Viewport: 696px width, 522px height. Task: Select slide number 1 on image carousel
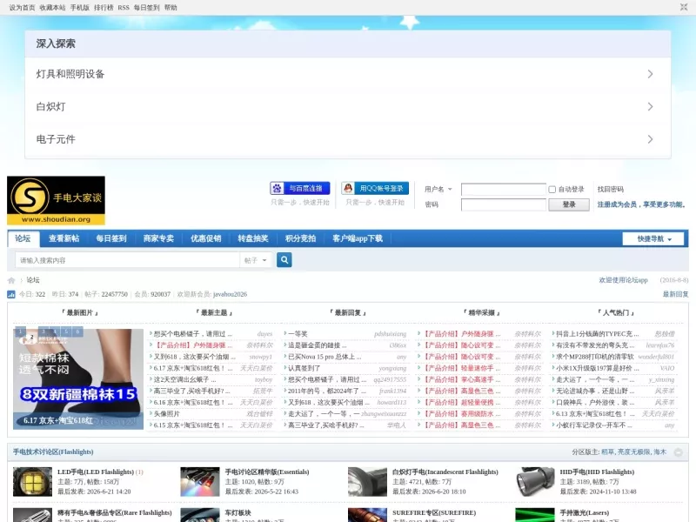pos(20,331)
